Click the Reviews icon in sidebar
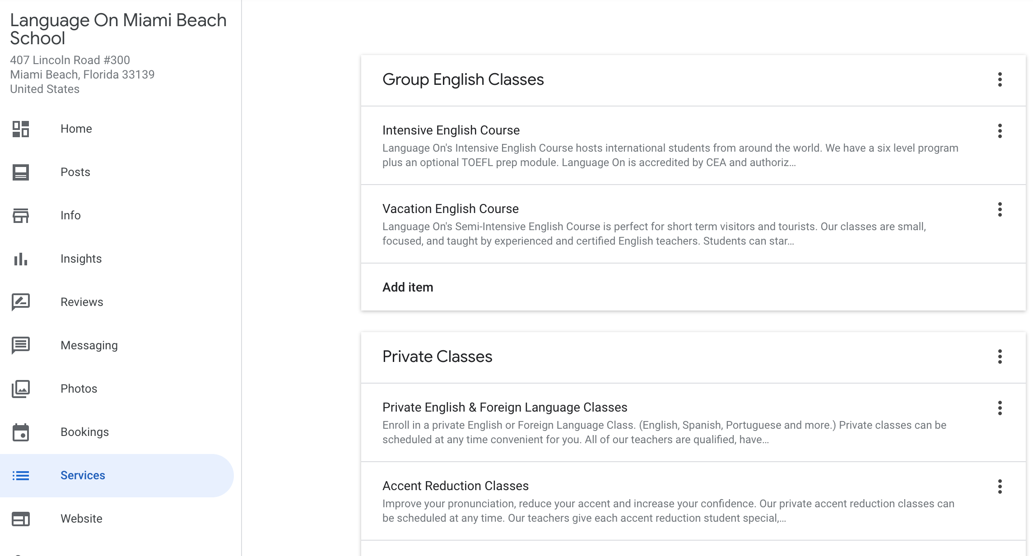1033x556 pixels. pyautogui.click(x=21, y=302)
